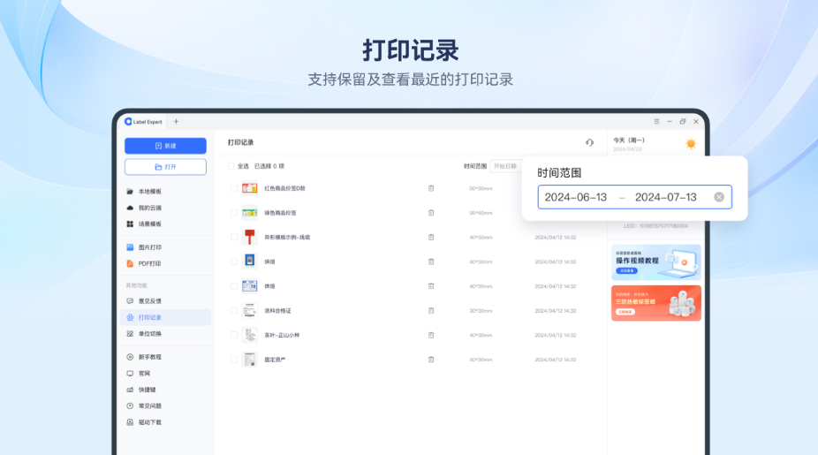
Task: Open 驱动下载 driver download icon
Action: coord(130,422)
